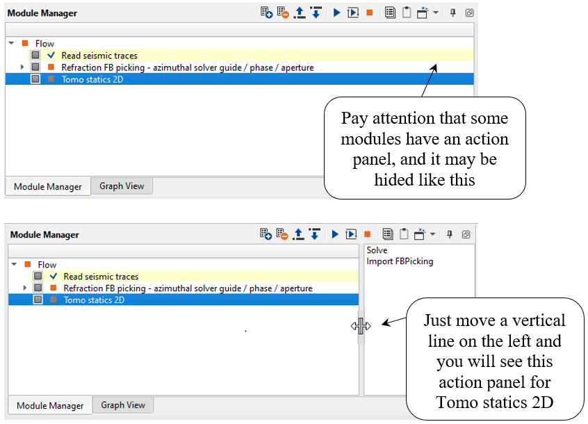Click remove module icon in top panel toolbar
588x424 pixels.
point(283,13)
